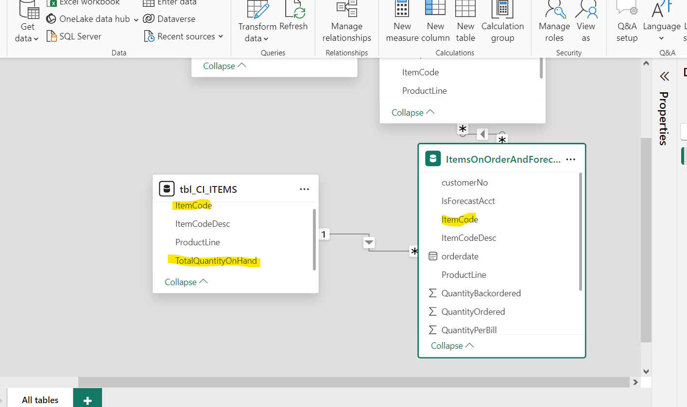Click the canvas vertical scrollbar down arrow

coord(646,371)
